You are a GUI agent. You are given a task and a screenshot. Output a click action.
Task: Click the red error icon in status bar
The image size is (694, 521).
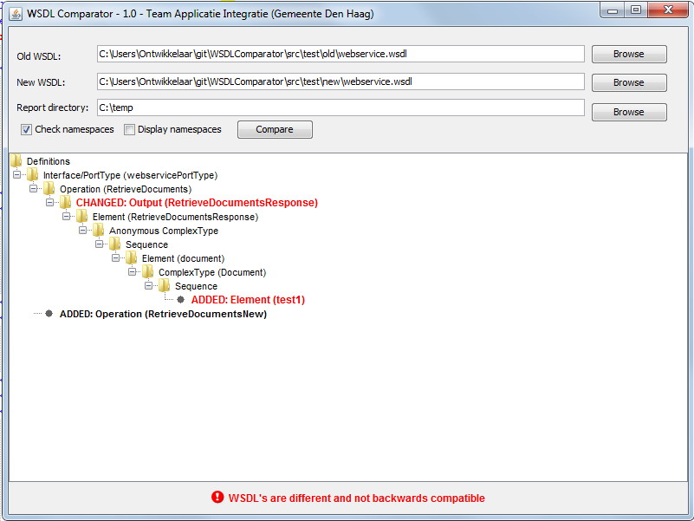point(217,498)
